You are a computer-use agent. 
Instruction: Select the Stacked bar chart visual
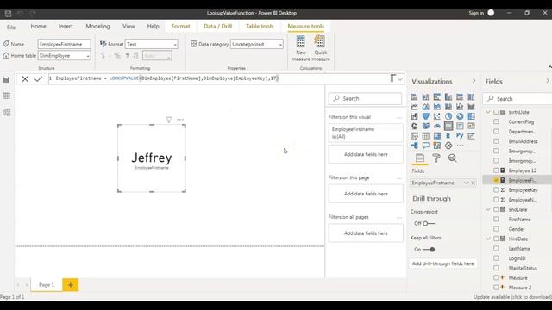pyautogui.click(x=414, y=97)
